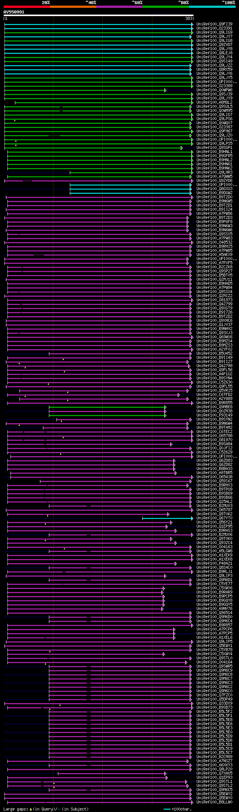This screenshot has height=812, width=239.
Task: Select the UniRef100_O48532 label
Action: (x=214, y=242)
